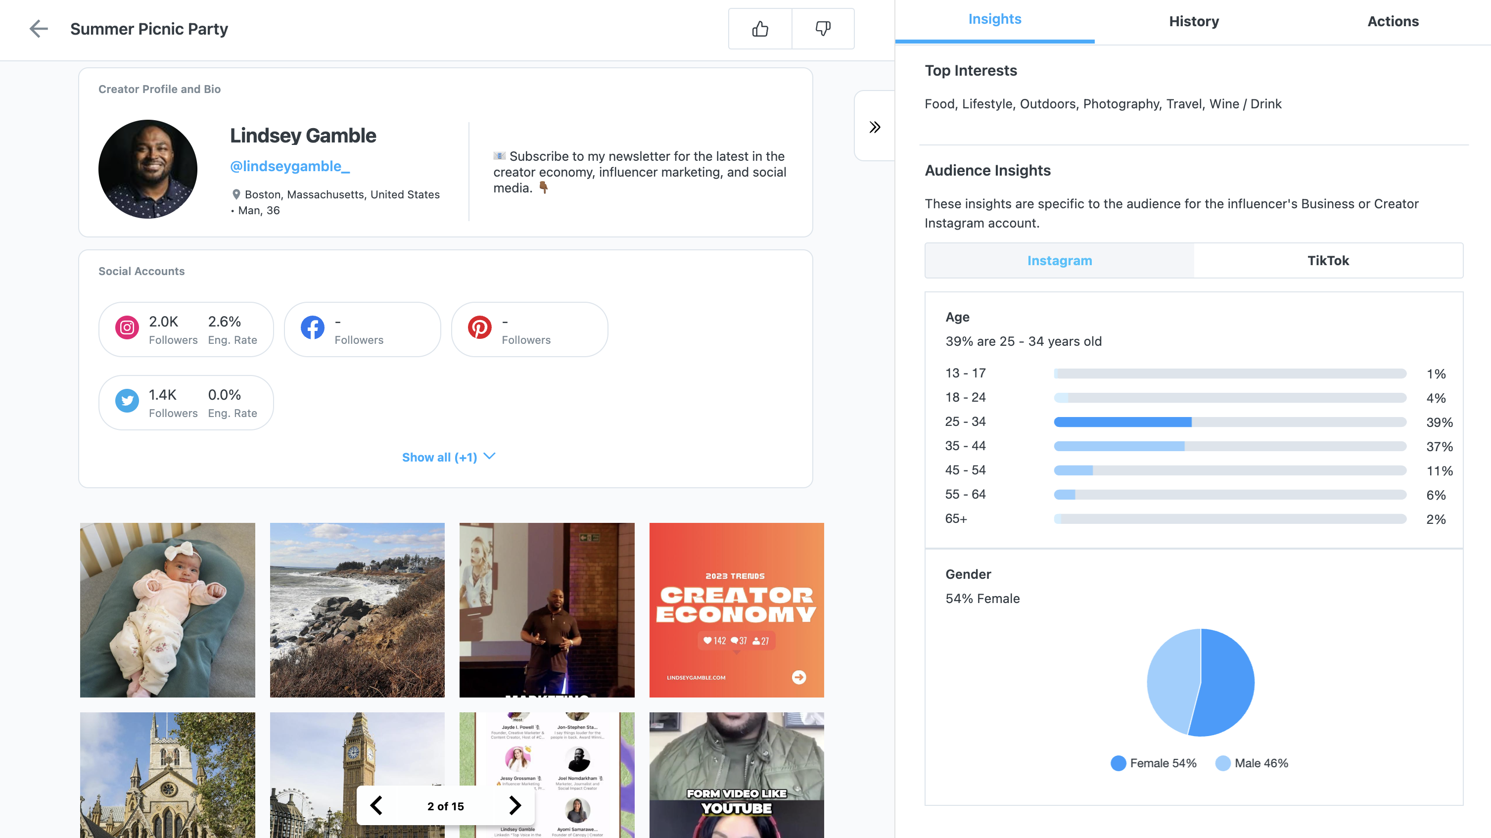This screenshot has height=838, width=1491.
Task: Switch to the Actions tab
Action: click(1393, 21)
